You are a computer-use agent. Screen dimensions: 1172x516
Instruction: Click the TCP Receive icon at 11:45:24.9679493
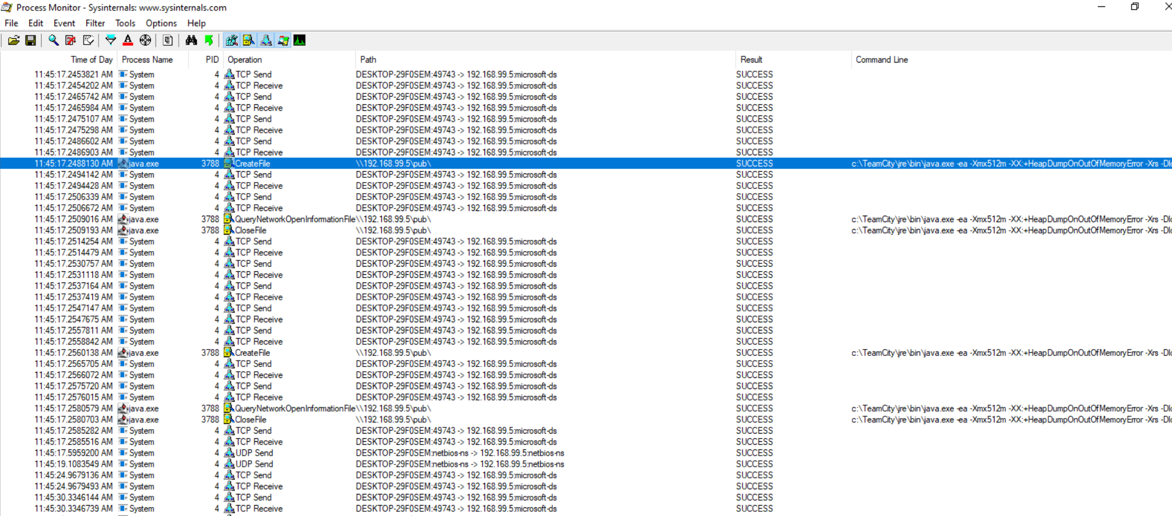coord(229,486)
